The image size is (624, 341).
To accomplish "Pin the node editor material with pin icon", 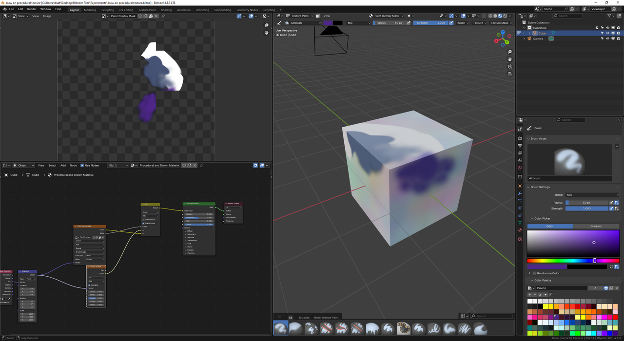I will coord(201,165).
